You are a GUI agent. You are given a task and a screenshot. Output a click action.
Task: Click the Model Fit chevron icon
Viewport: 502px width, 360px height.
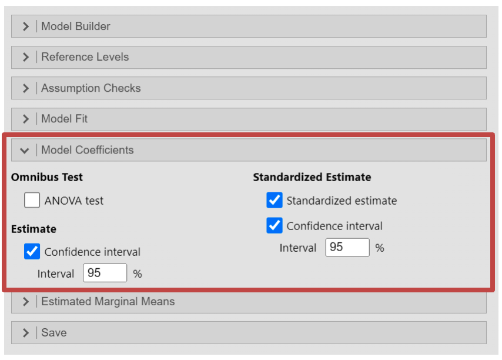coord(25,119)
